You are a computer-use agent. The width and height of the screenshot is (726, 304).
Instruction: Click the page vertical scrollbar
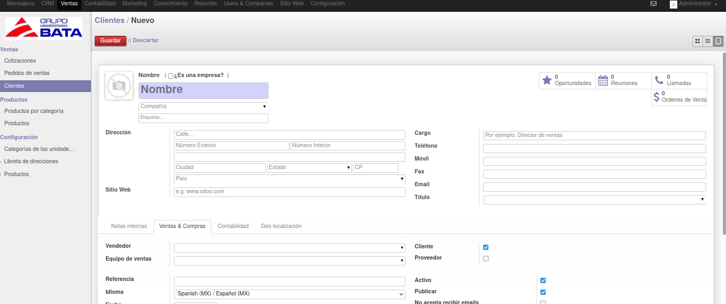tap(724, 143)
